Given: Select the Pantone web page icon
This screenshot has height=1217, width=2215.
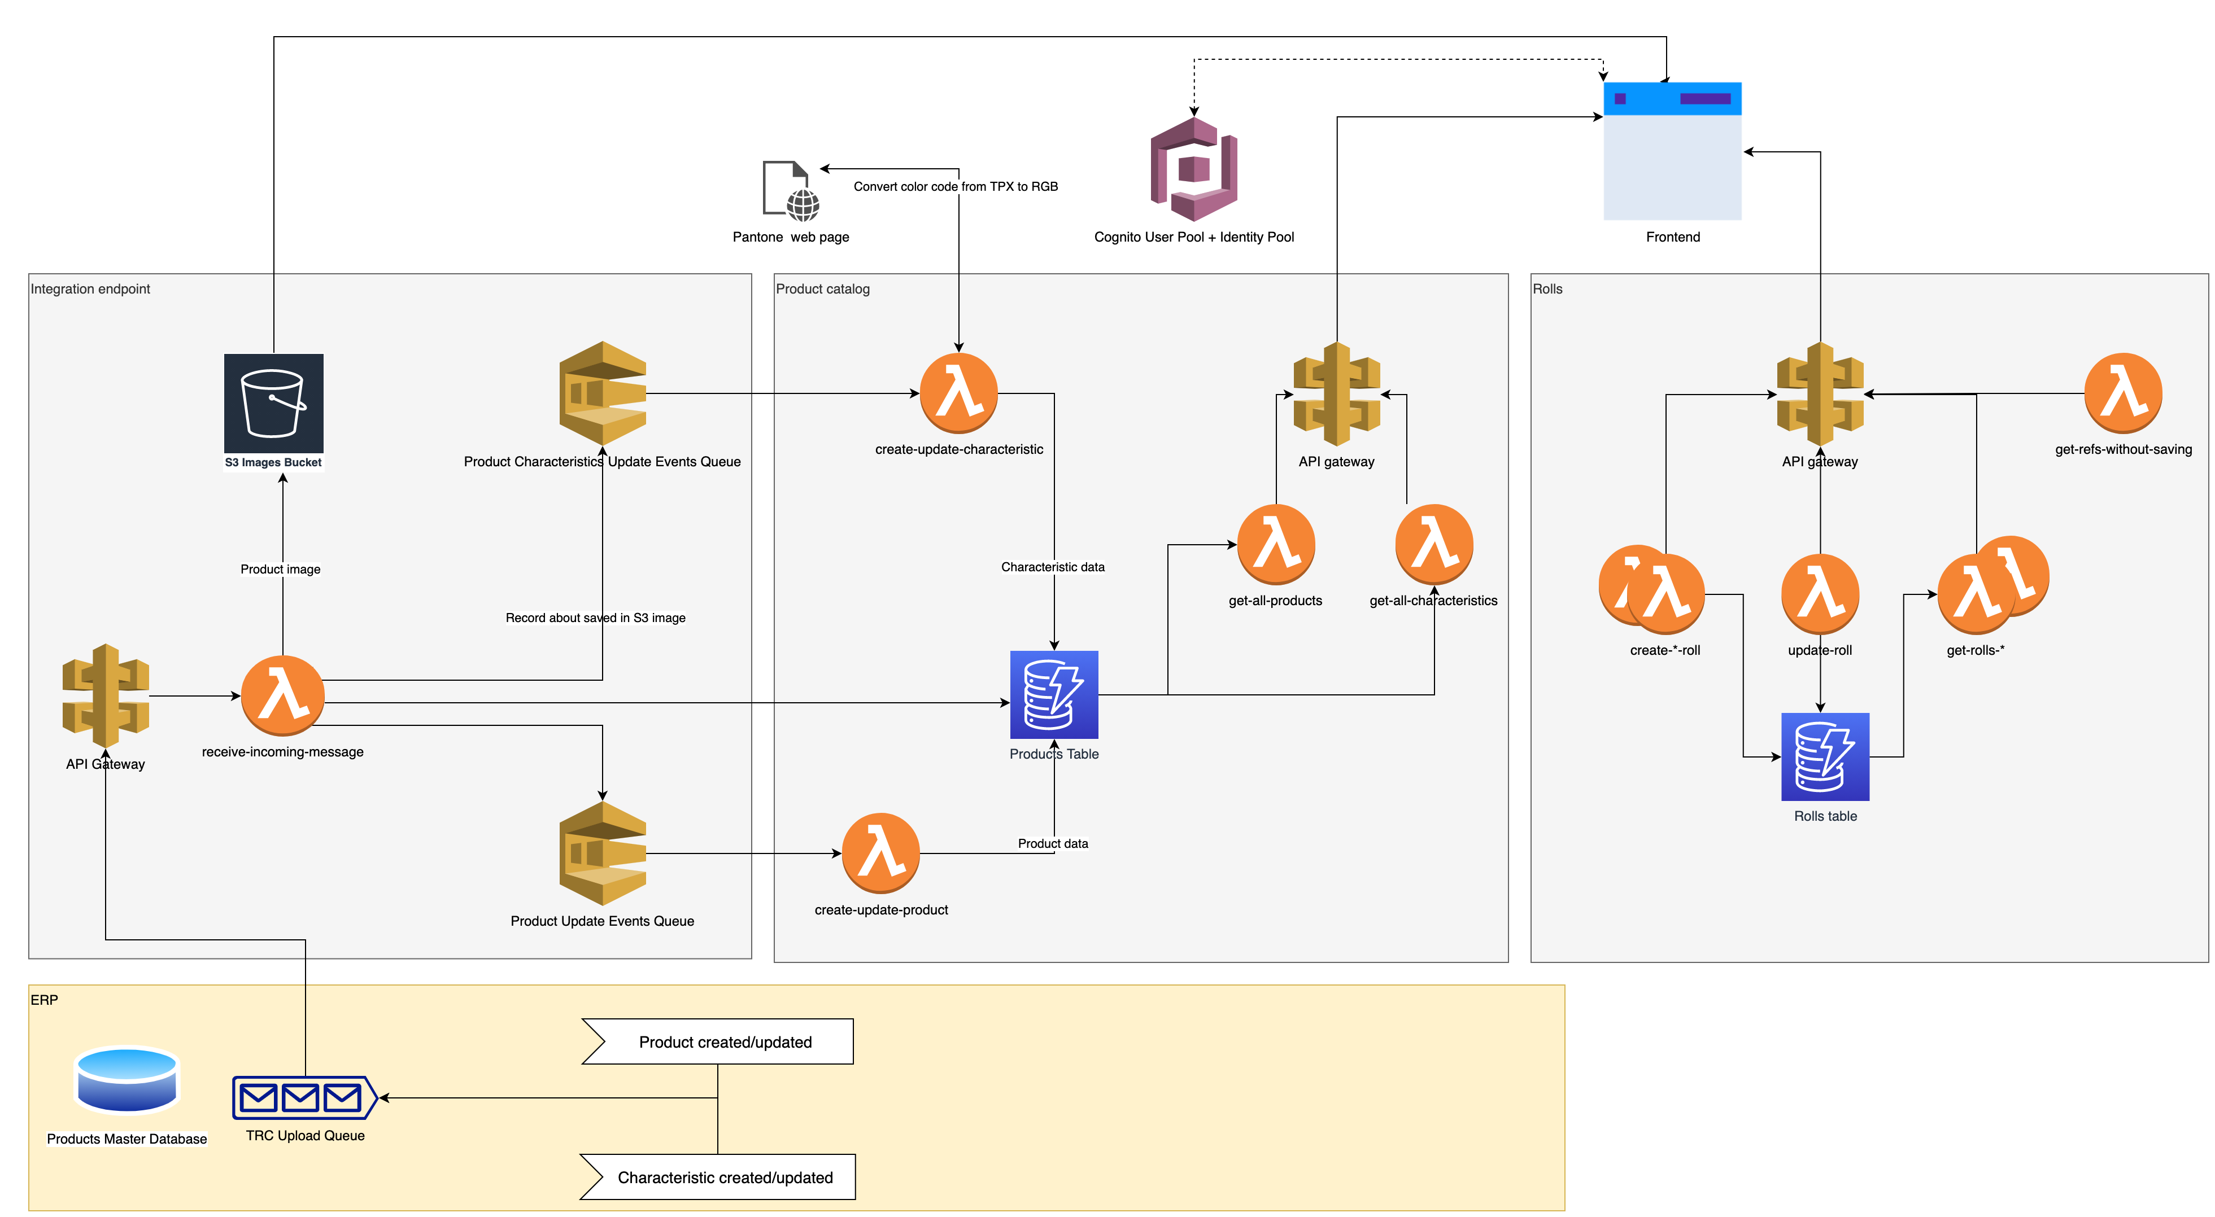Looking at the screenshot, I should pos(791,191).
